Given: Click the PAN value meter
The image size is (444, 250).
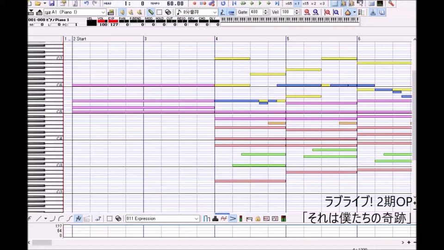Looking at the screenshot, I should (124, 23).
